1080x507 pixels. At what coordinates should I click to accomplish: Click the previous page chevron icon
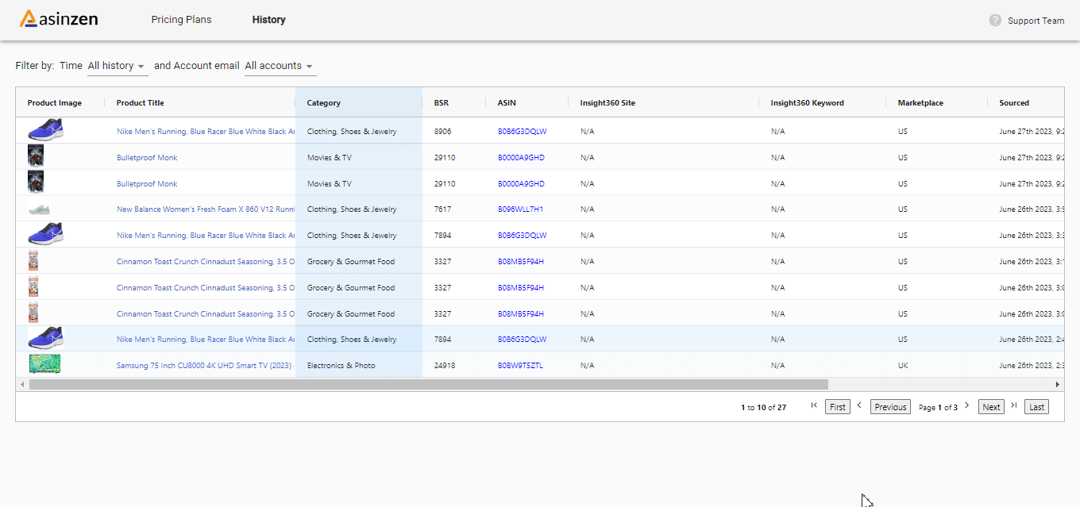point(859,405)
